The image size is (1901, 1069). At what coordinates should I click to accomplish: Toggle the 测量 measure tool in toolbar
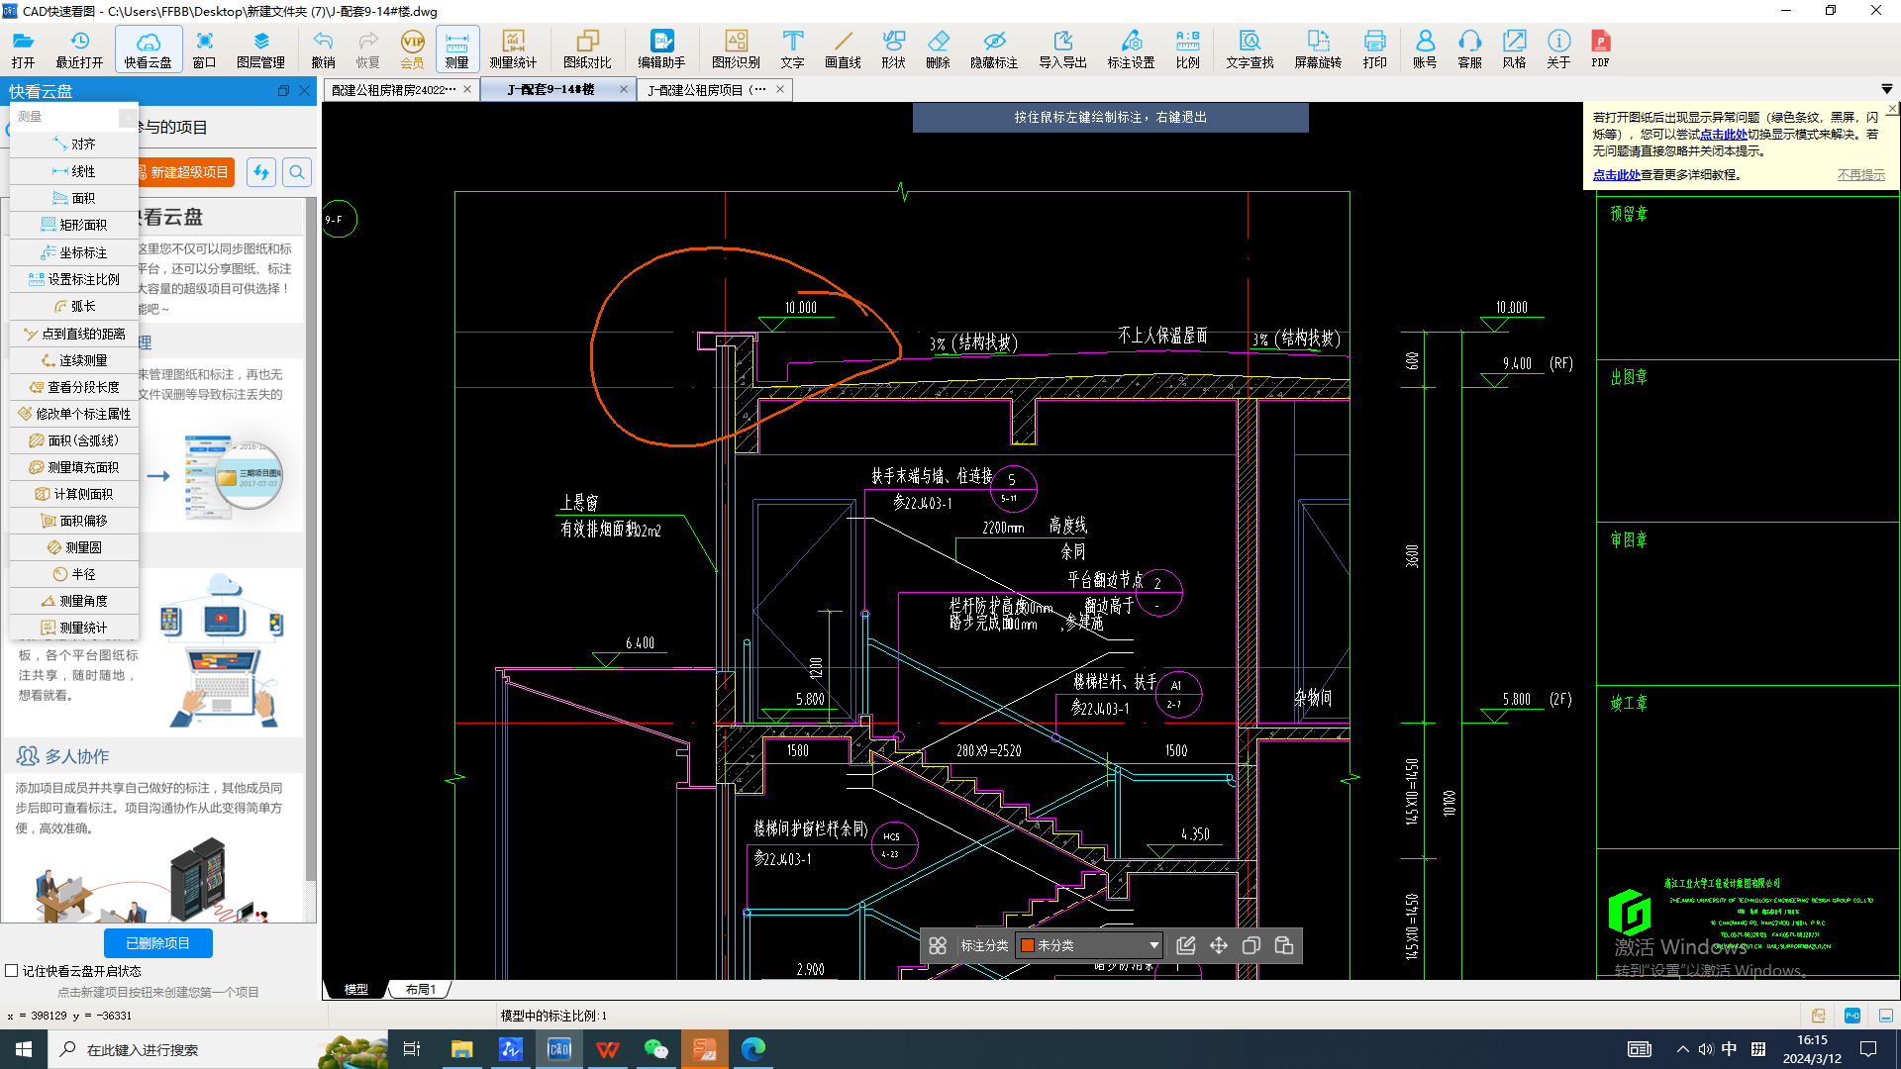tap(456, 49)
